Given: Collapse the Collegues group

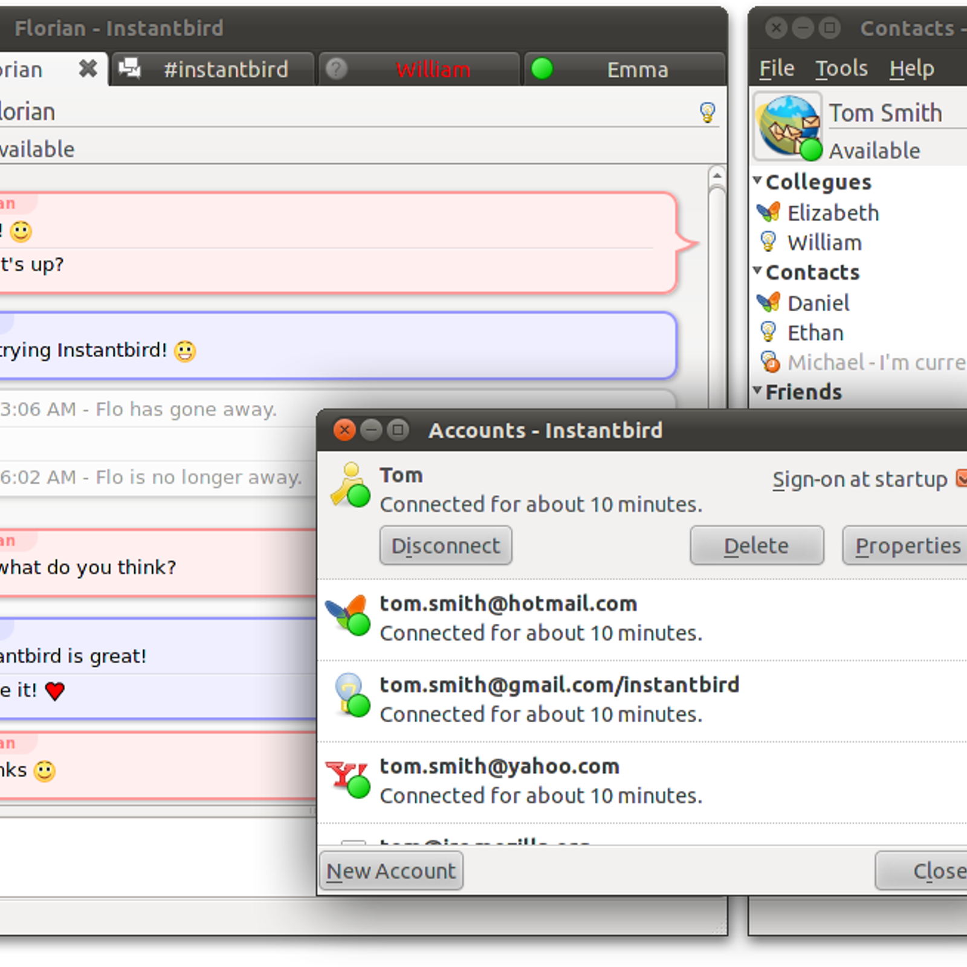Looking at the screenshot, I should pyautogui.click(x=757, y=180).
